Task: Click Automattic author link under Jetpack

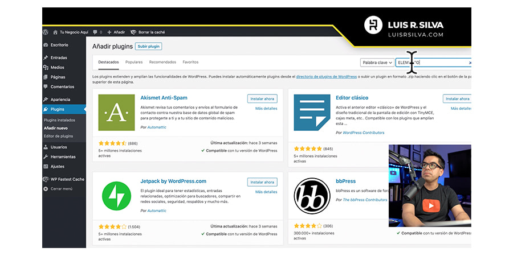Action: pos(157,210)
